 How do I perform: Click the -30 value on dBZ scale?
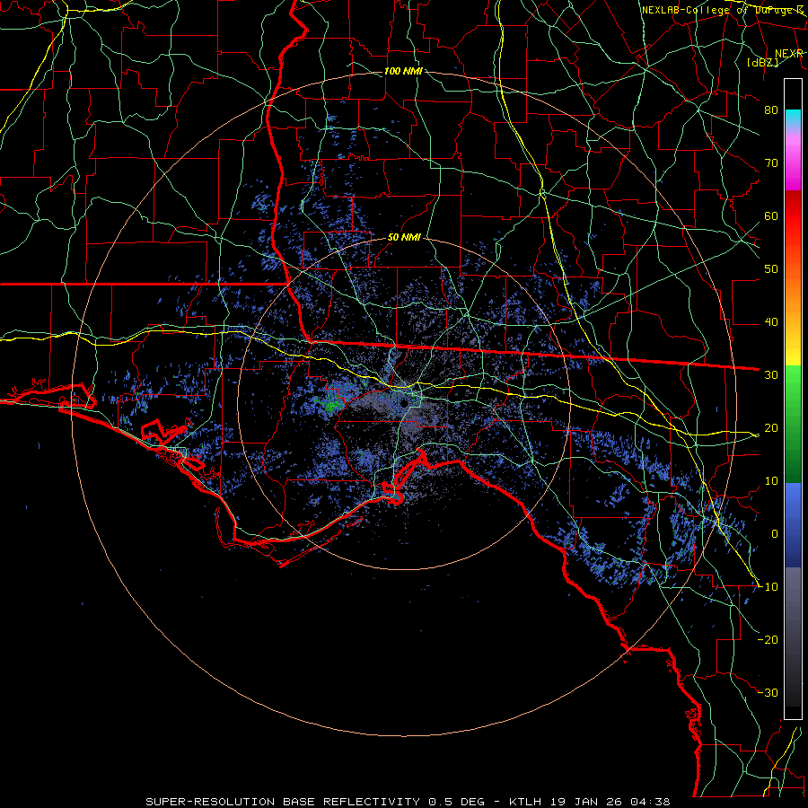pos(768,692)
